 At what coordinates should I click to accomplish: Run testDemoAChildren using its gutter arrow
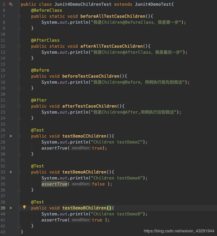click(11, 172)
